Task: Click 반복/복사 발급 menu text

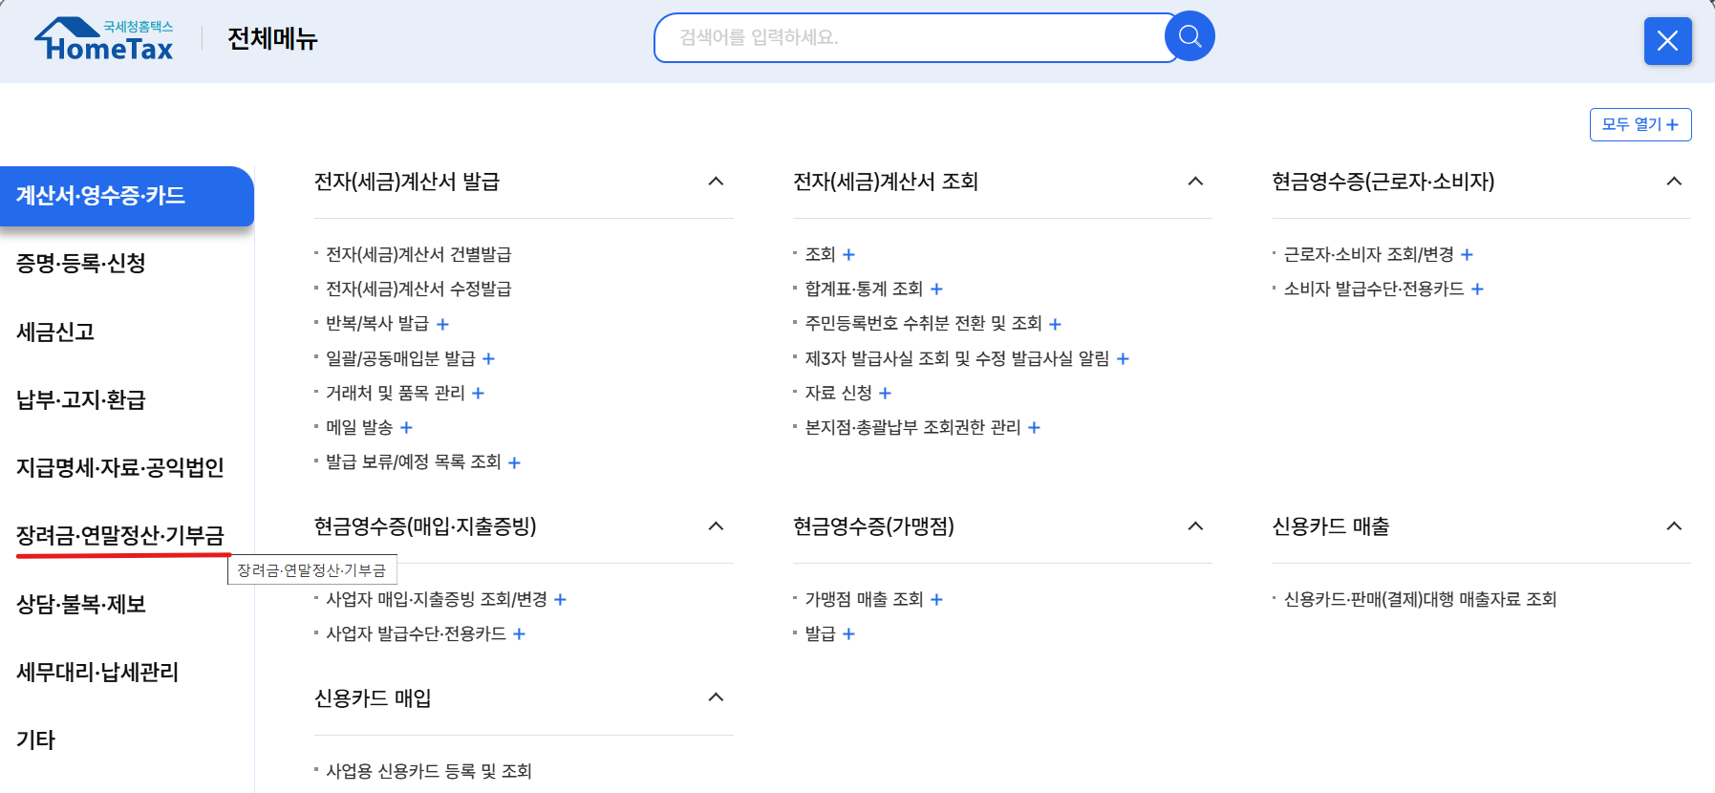Action: point(377,323)
